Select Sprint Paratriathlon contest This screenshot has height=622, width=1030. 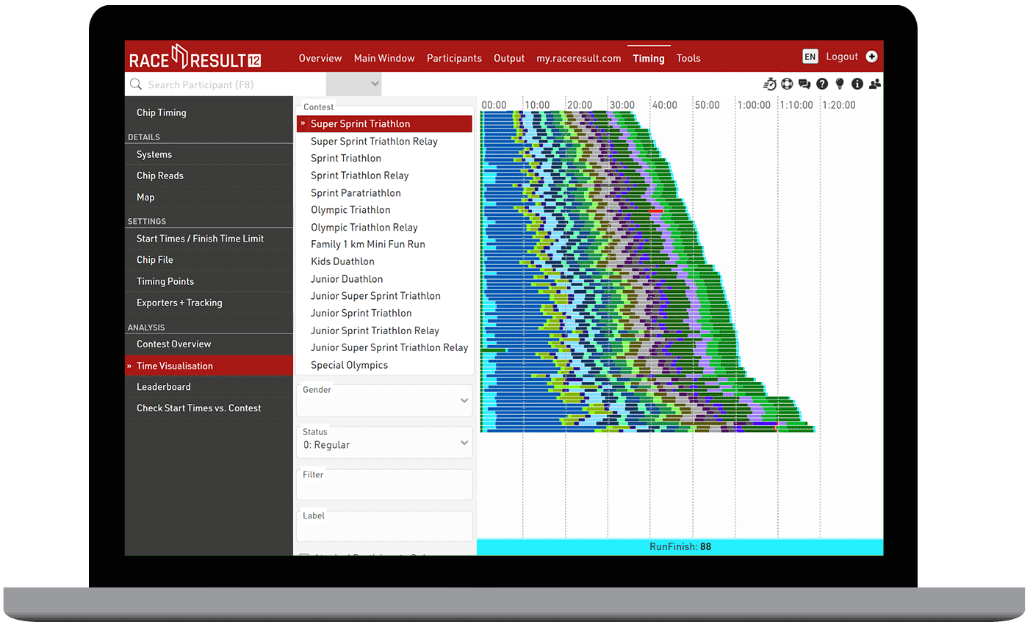coord(384,192)
